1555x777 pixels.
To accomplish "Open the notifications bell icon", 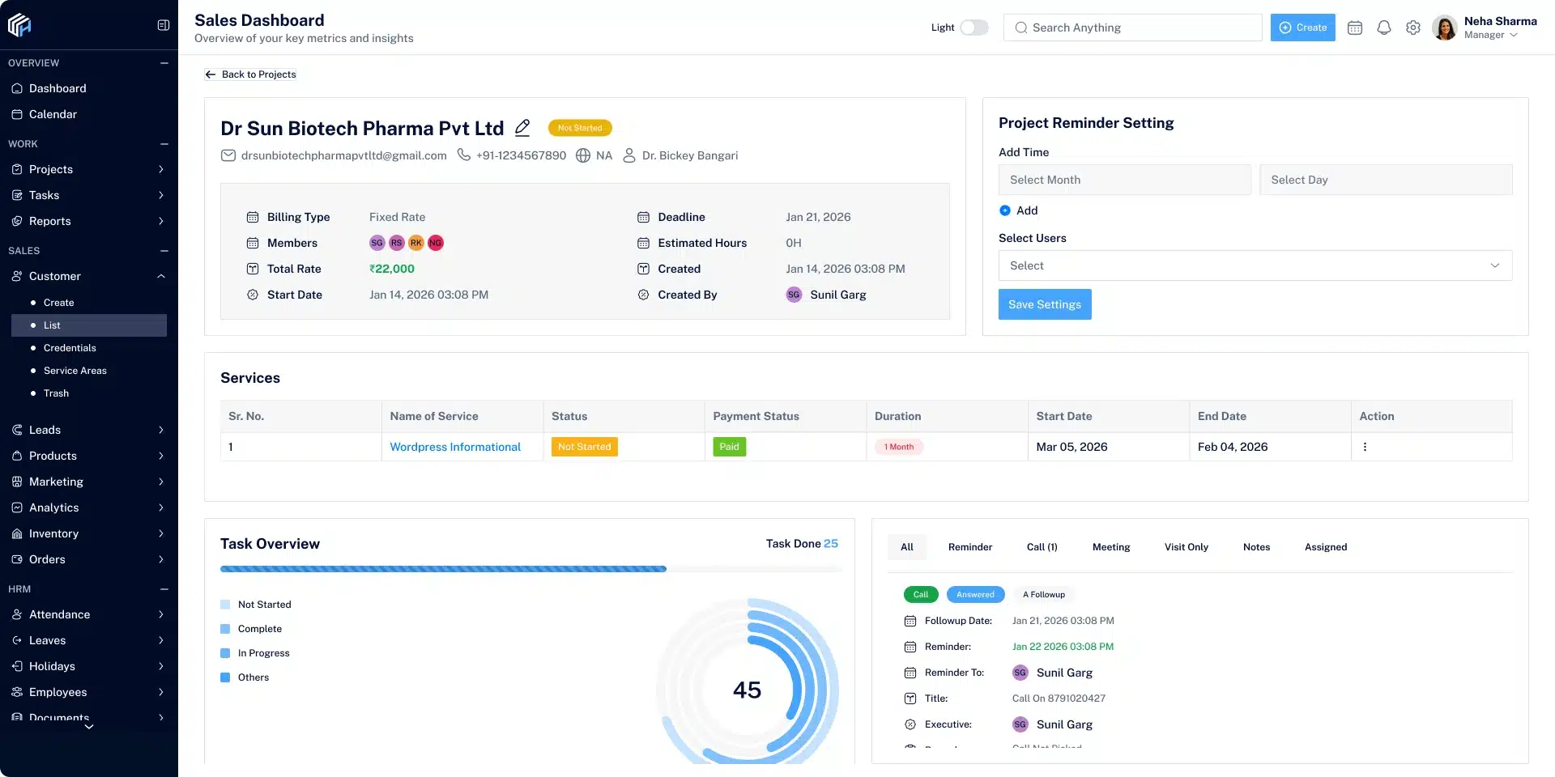I will pyautogui.click(x=1384, y=28).
